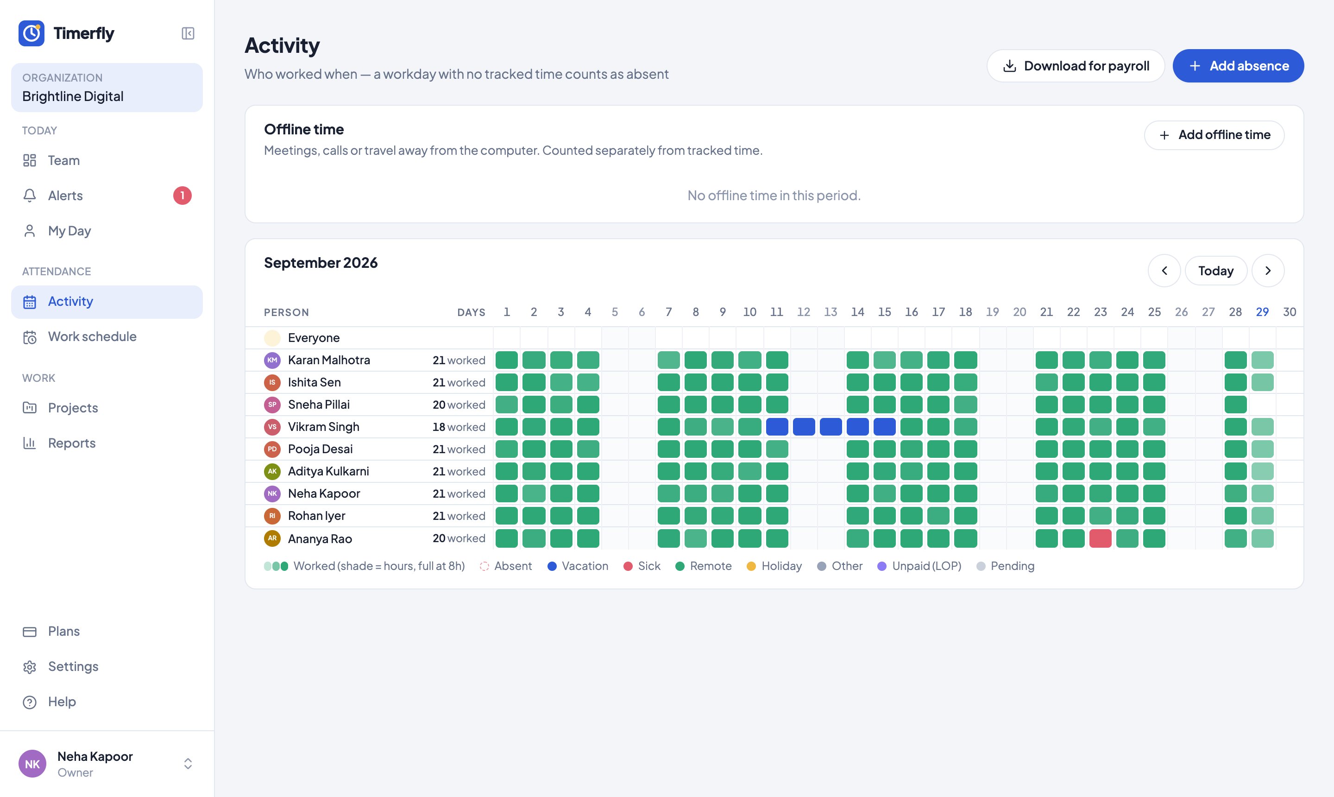Click Vikram Singh's VS avatar

(272, 427)
